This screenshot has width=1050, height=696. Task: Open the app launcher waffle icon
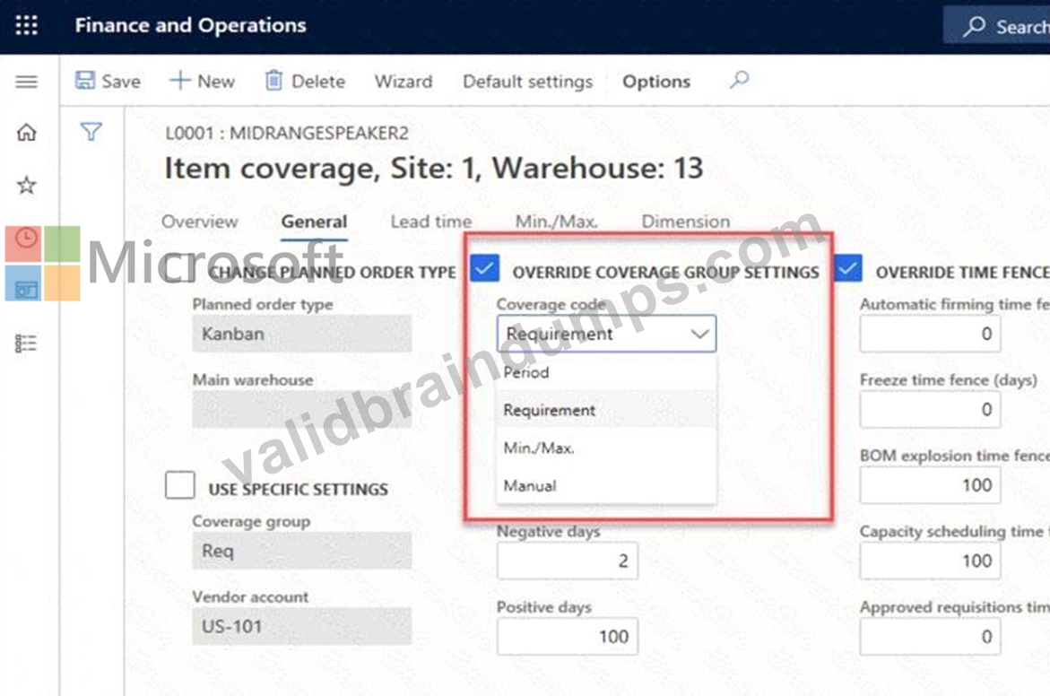coord(27,25)
